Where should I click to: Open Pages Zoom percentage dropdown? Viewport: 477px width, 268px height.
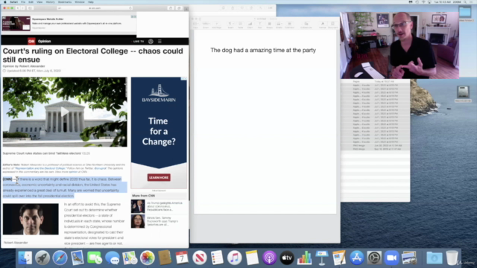(x=206, y=25)
